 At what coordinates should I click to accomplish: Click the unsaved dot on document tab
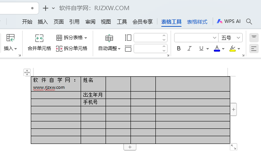coord(32,8)
